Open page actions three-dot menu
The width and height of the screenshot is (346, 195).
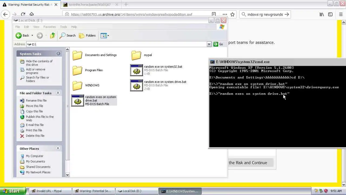point(225,14)
